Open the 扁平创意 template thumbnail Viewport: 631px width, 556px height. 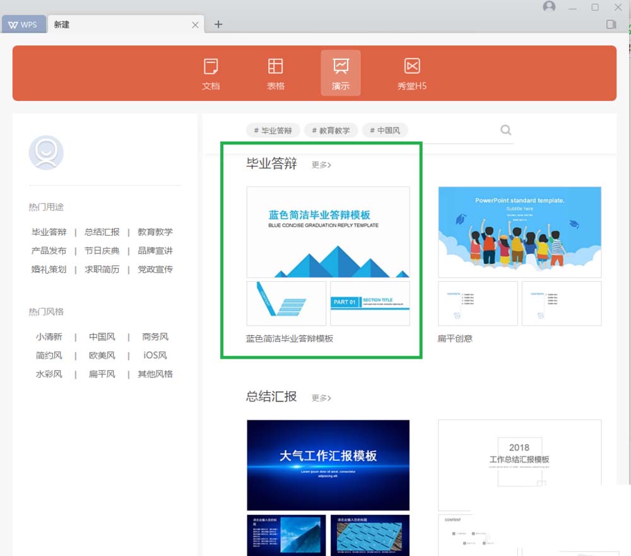pos(519,231)
